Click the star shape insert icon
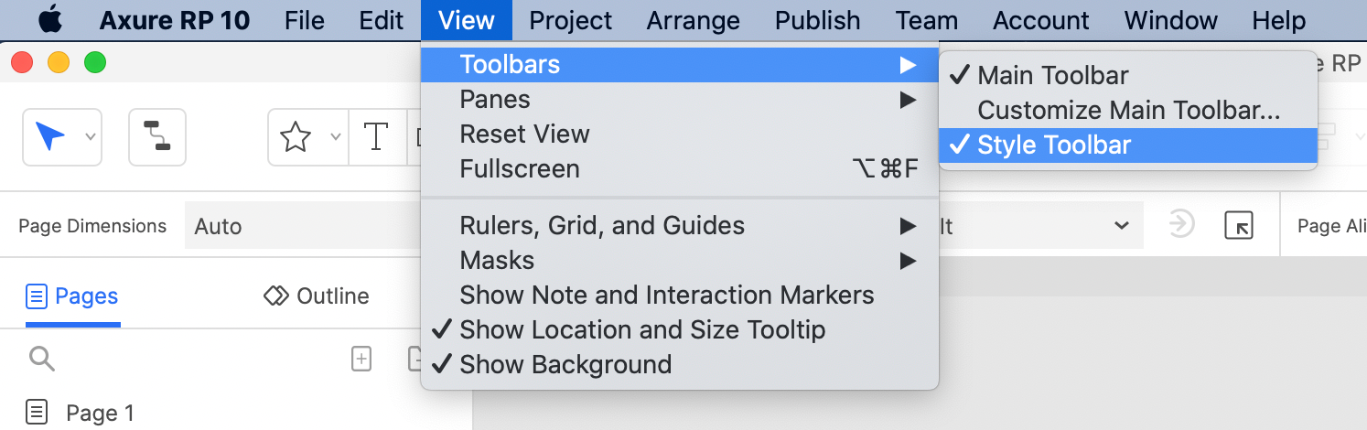 (x=296, y=137)
